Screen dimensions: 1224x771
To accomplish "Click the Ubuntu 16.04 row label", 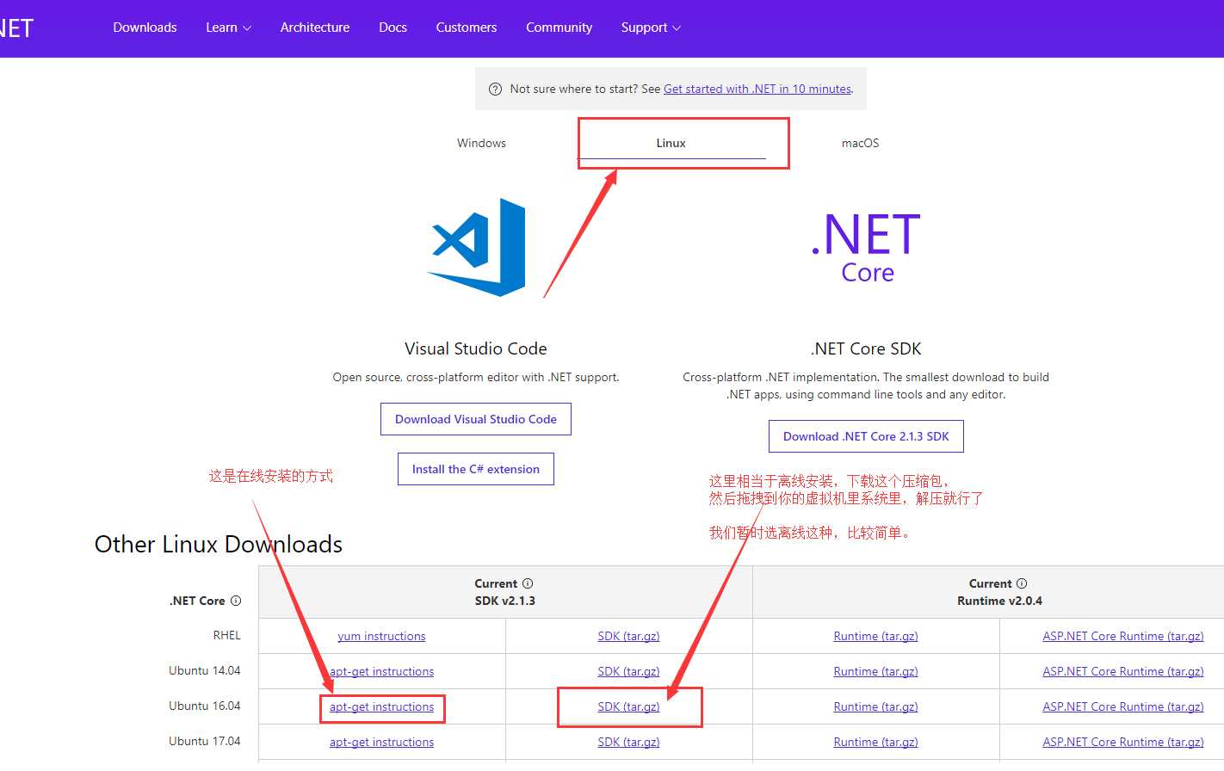I will click(205, 706).
